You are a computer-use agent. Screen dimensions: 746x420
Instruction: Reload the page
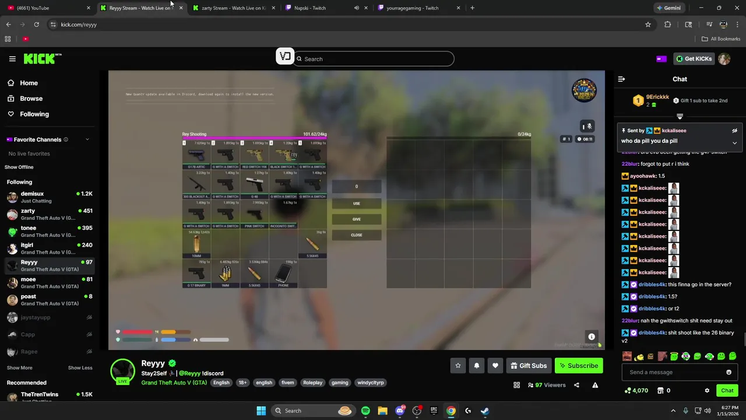pyautogui.click(x=36, y=24)
